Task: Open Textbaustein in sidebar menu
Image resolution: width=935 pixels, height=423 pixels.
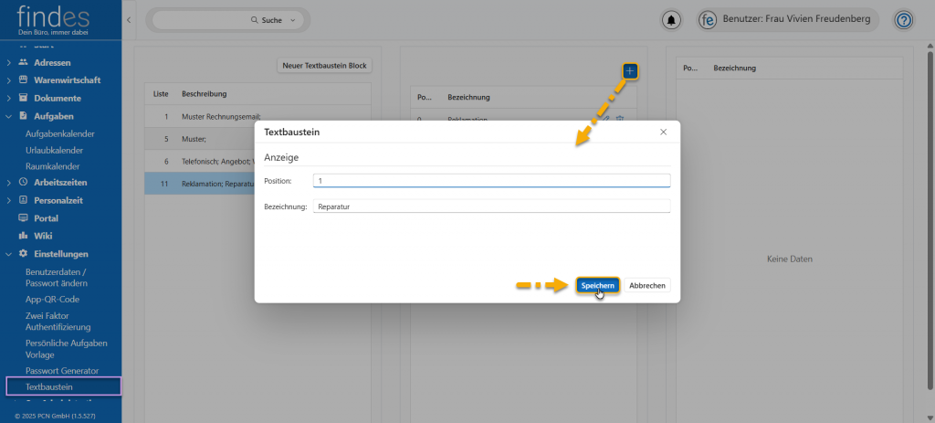Action: click(49, 386)
